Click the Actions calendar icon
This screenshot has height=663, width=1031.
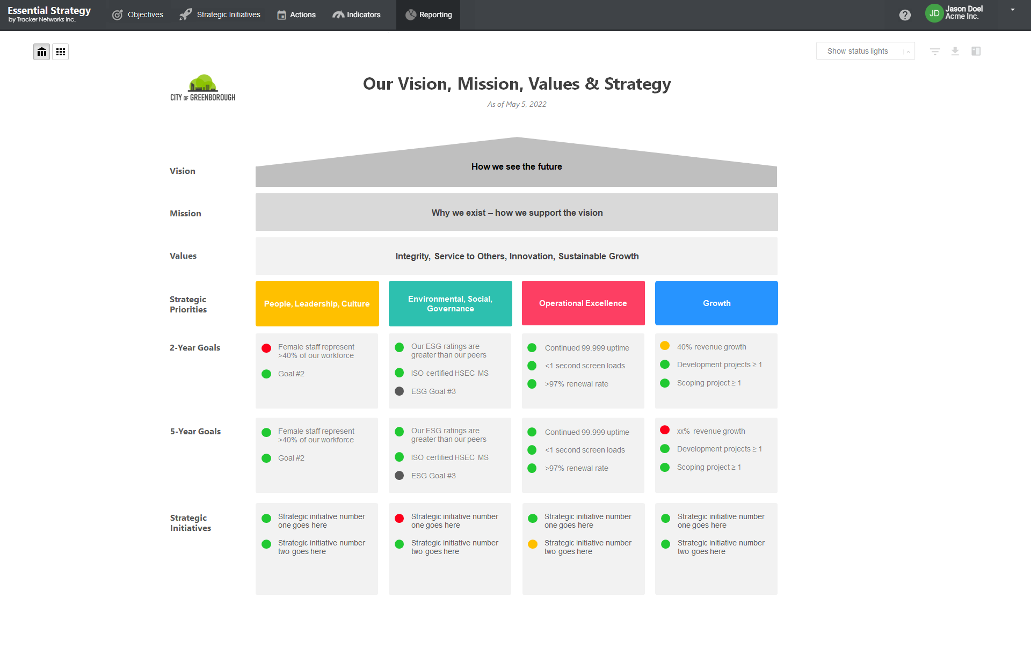coord(281,14)
